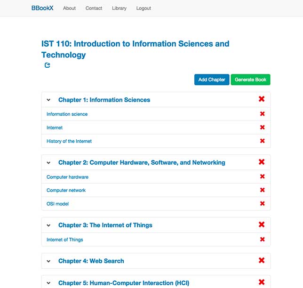Image resolution: width=303 pixels, height=288 pixels.
Task: Delete Chapter 4 Web Search
Action: tap(262, 260)
